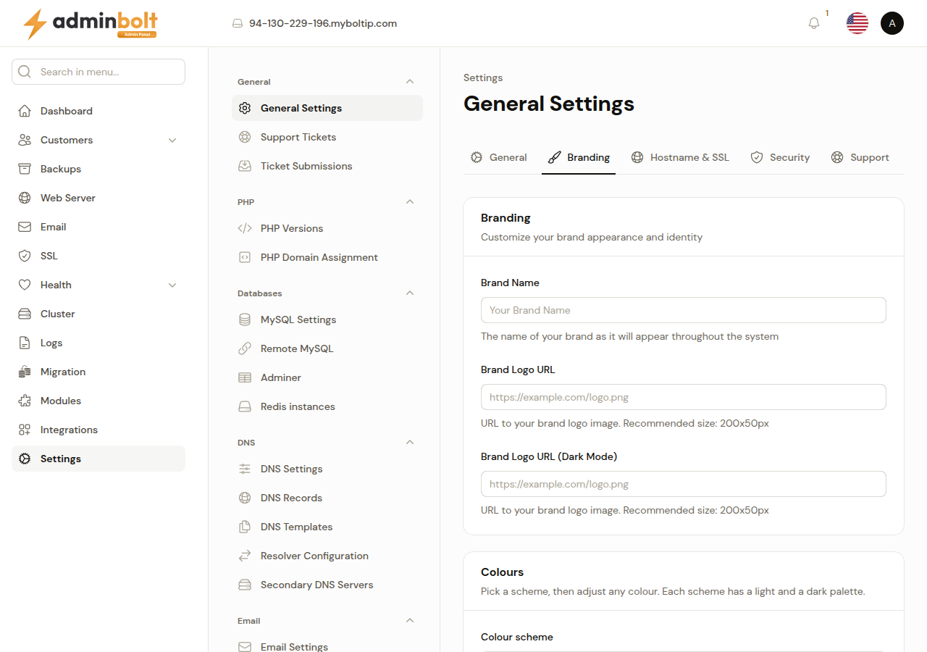The height and width of the screenshot is (652, 927).
Task: Open the US flag language selector
Action: (857, 23)
